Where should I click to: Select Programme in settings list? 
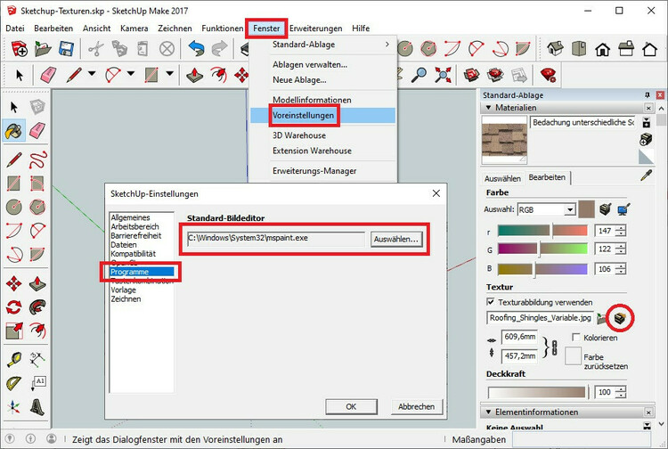coord(142,272)
